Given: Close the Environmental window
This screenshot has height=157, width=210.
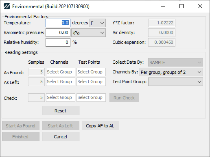Looking at the screenshot, I should pos(200,6).
